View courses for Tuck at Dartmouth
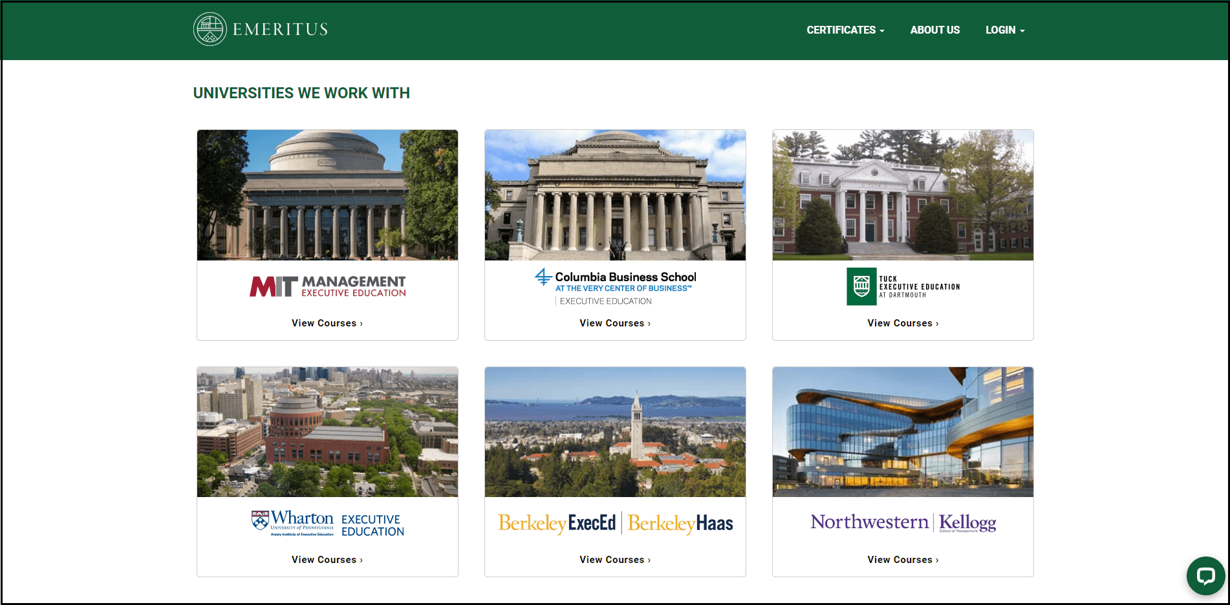1230x605 pixels. [x=903, y=323]
